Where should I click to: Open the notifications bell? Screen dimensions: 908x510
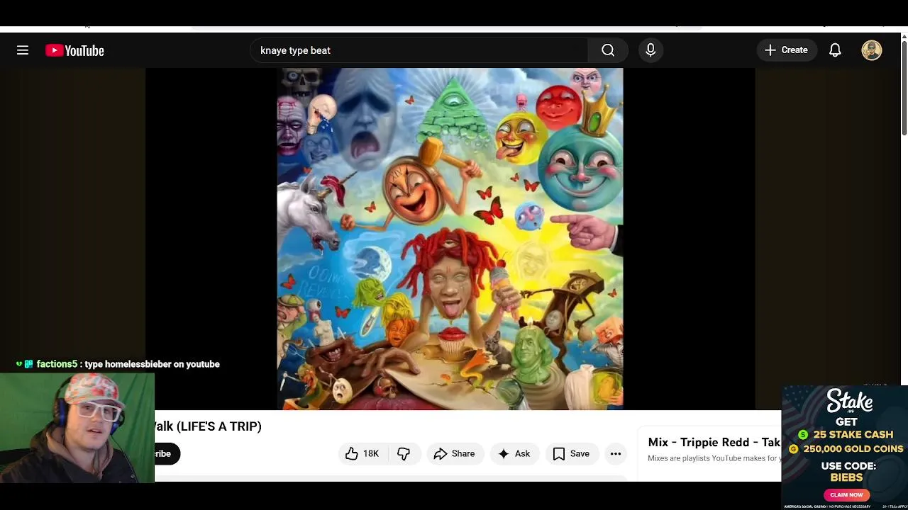tap(835, 50)
